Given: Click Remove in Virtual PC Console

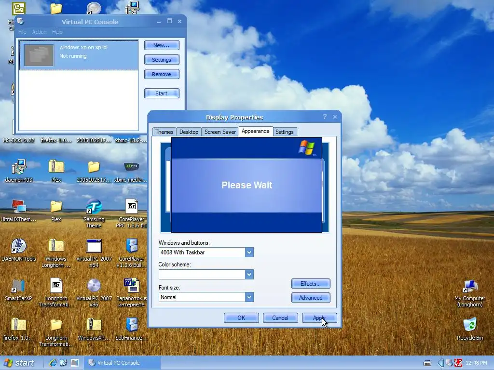Looking at the screenshot, I should (x=162, y=74).
